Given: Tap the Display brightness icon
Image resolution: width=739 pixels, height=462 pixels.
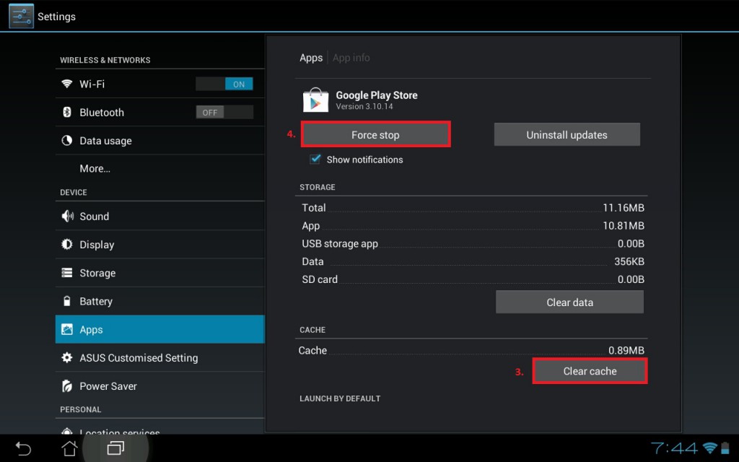Looking at the screenshot, I should [x=67, y=244].
